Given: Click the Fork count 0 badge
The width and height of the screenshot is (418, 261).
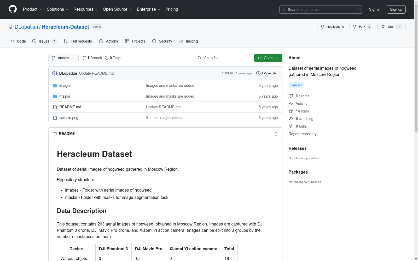Looking at the screenshot, I should pos(369,27).
